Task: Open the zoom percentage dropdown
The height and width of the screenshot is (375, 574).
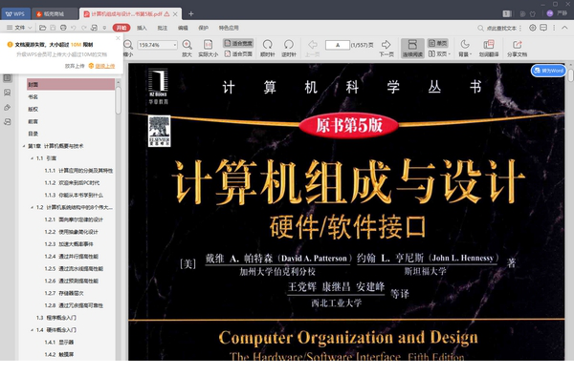Action: [x=175, y=45]
